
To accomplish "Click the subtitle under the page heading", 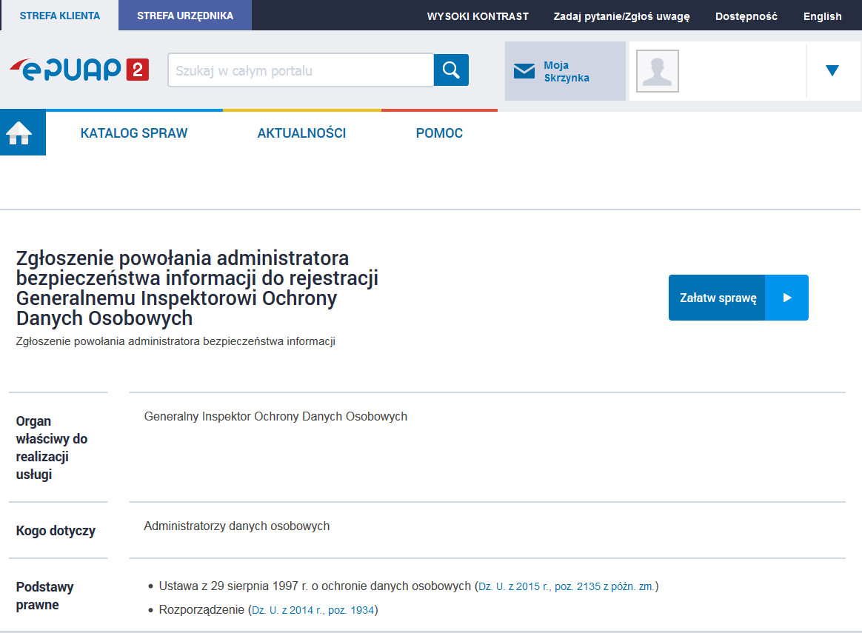I will pos(176,341).
